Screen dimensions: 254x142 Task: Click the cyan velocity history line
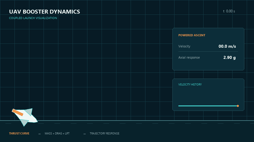[208, 106]
